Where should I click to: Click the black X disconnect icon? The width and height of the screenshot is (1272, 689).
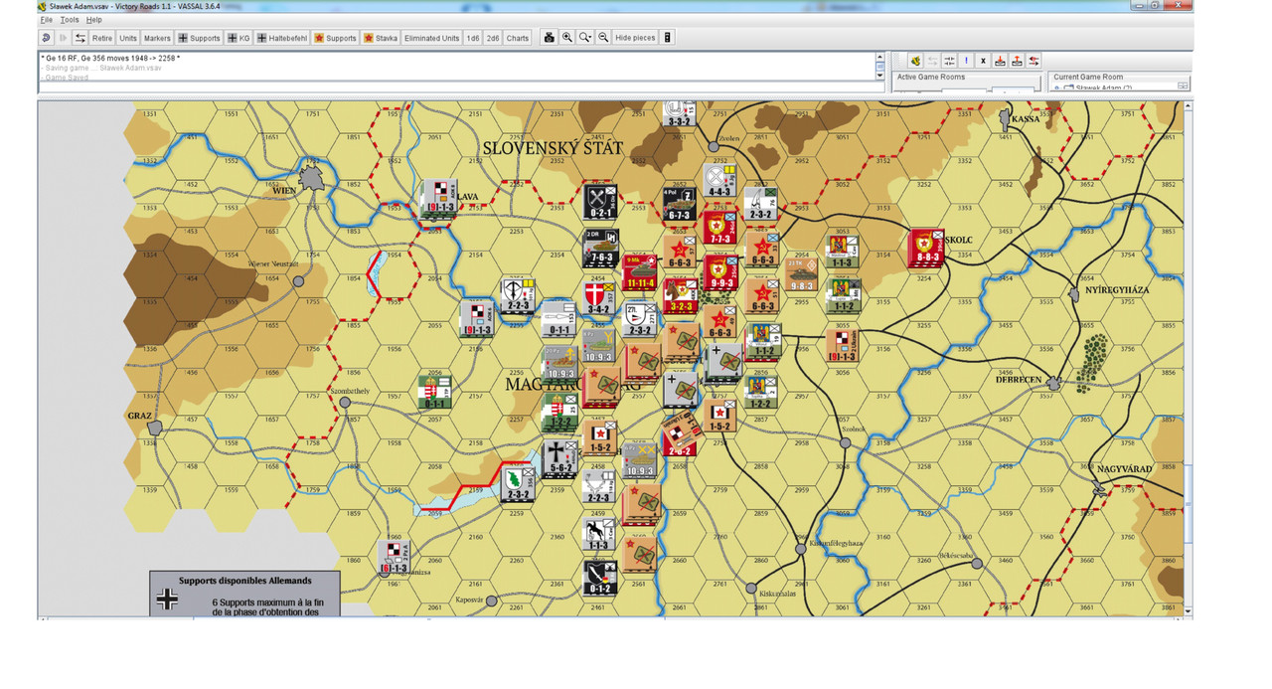[984, 61]
